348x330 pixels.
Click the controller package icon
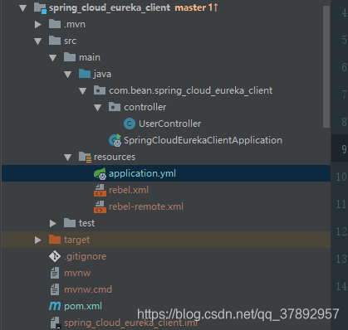tap(115, 107)
